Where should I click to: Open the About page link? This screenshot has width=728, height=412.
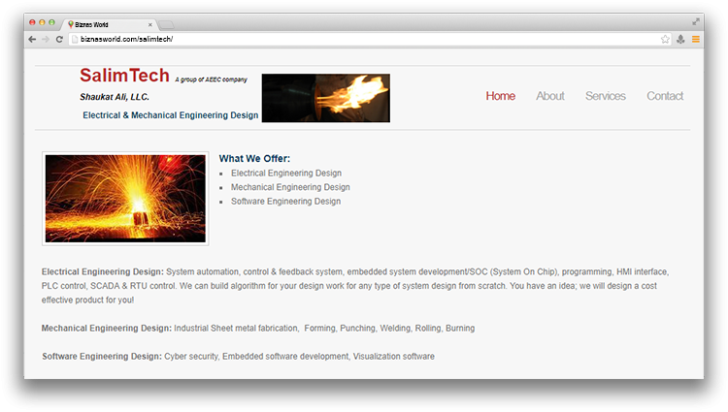550,96
